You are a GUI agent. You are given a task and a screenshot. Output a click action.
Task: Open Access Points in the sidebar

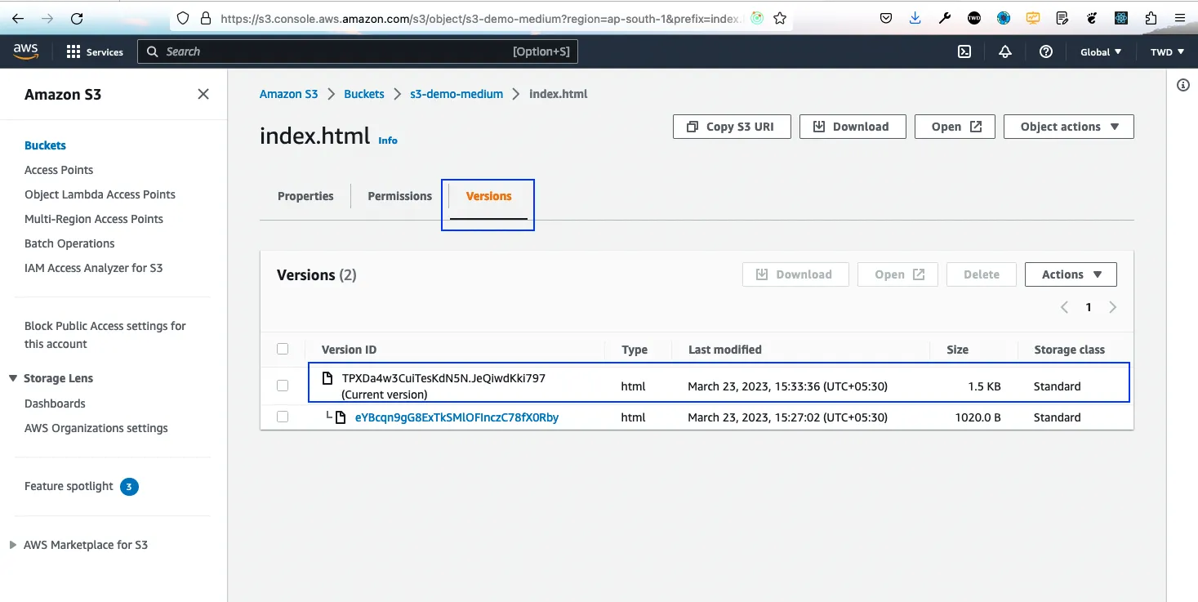coord(59,170)
